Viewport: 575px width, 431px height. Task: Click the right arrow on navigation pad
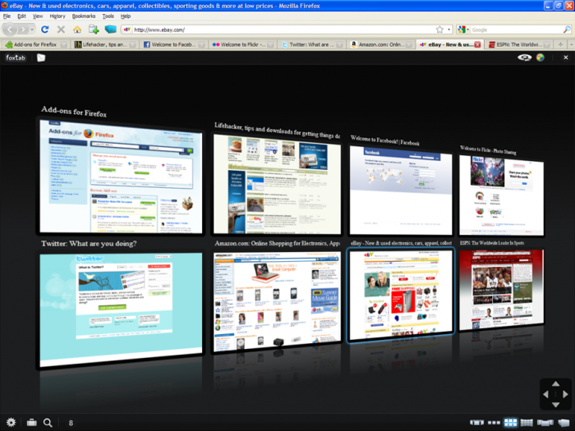[565, 394]
